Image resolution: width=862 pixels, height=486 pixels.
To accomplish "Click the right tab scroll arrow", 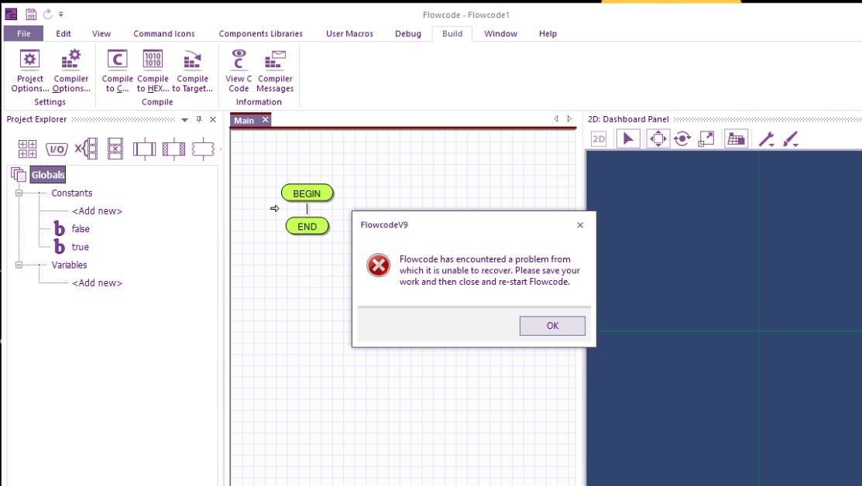I will click(x=569, y=118).
